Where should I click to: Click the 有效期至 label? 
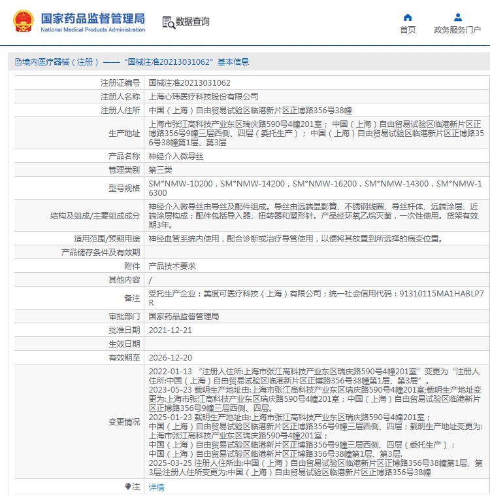124,358
